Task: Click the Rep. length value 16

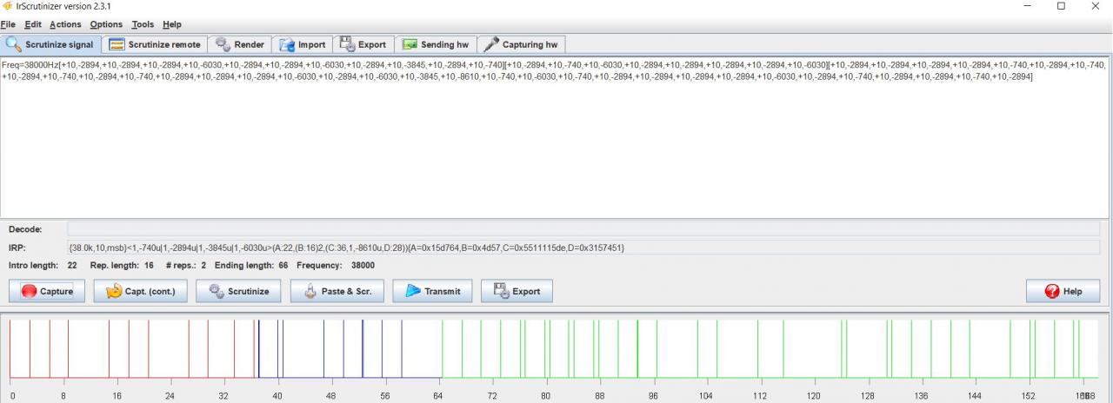Action: click(x=149, y=265)
